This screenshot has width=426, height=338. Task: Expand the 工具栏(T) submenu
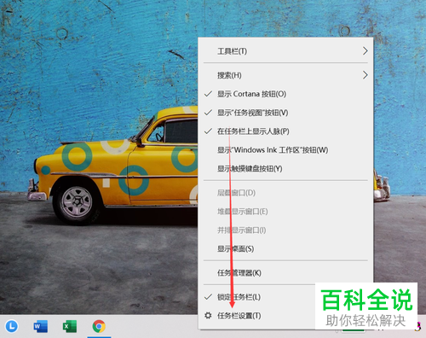(x=285, y=51)
